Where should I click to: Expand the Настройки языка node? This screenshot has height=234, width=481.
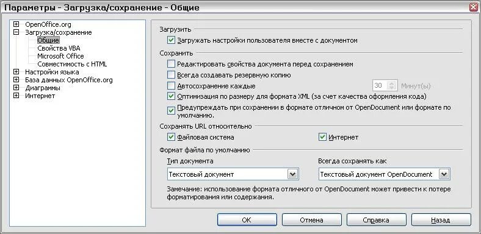pos(16,72)
